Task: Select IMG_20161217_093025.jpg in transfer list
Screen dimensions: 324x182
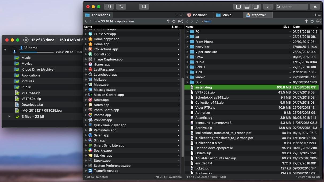Action: 42,111
